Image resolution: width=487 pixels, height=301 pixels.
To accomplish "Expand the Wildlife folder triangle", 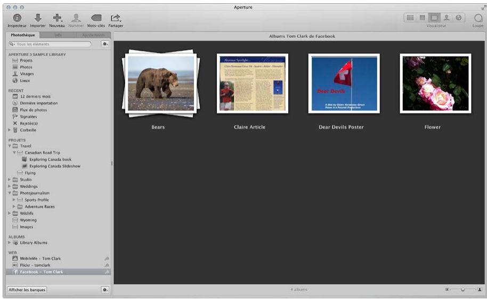I will [9, 214].
